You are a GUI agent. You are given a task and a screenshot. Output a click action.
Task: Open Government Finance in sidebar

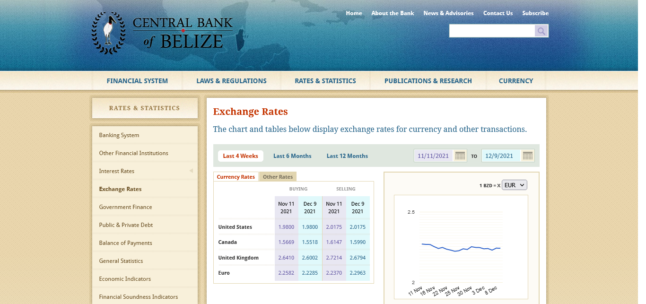(x=125, y=207)
